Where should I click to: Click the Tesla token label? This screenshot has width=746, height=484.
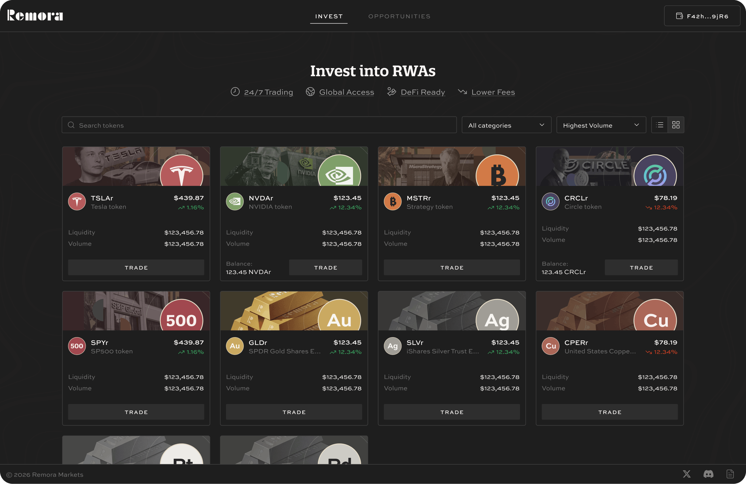pyautogui.click(x=109, y=207)
